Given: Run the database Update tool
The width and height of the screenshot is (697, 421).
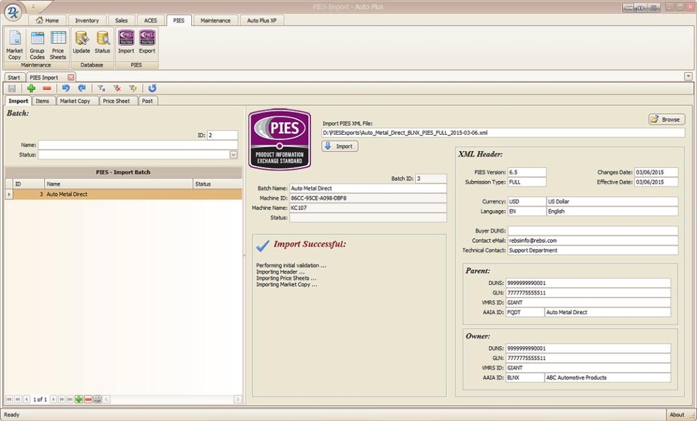Looking at the screenshot, I should [82, 43].
